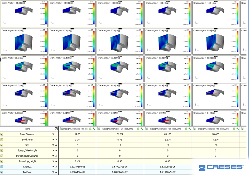
Task: Open the sort dropdown for InnerDiameter
Action: click(x=53, y=134)
